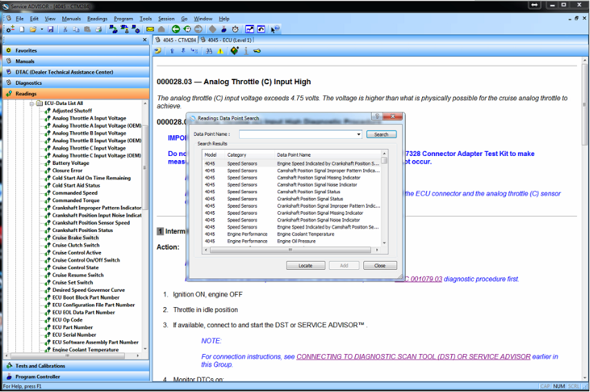Click the first network connection computers icon
590x392 pixels.
click(x=113, y=29)
